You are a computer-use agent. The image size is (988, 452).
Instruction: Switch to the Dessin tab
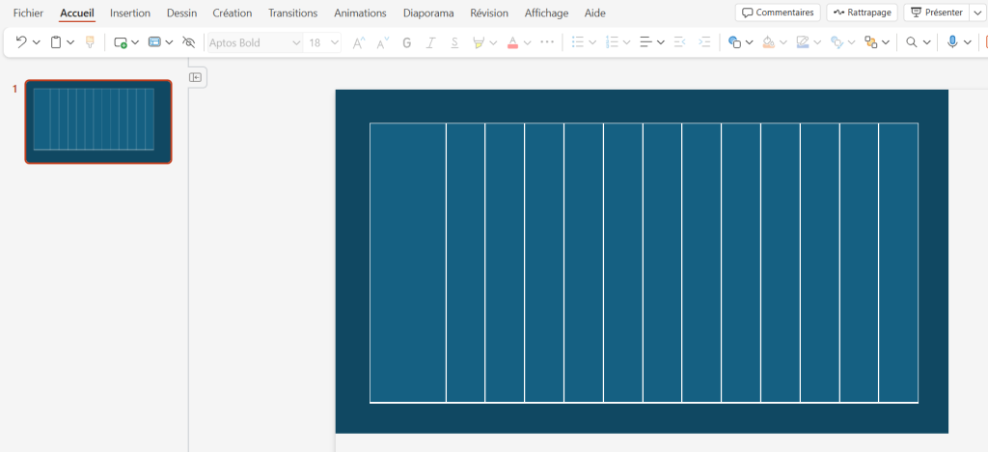click(x=181, y=13)
